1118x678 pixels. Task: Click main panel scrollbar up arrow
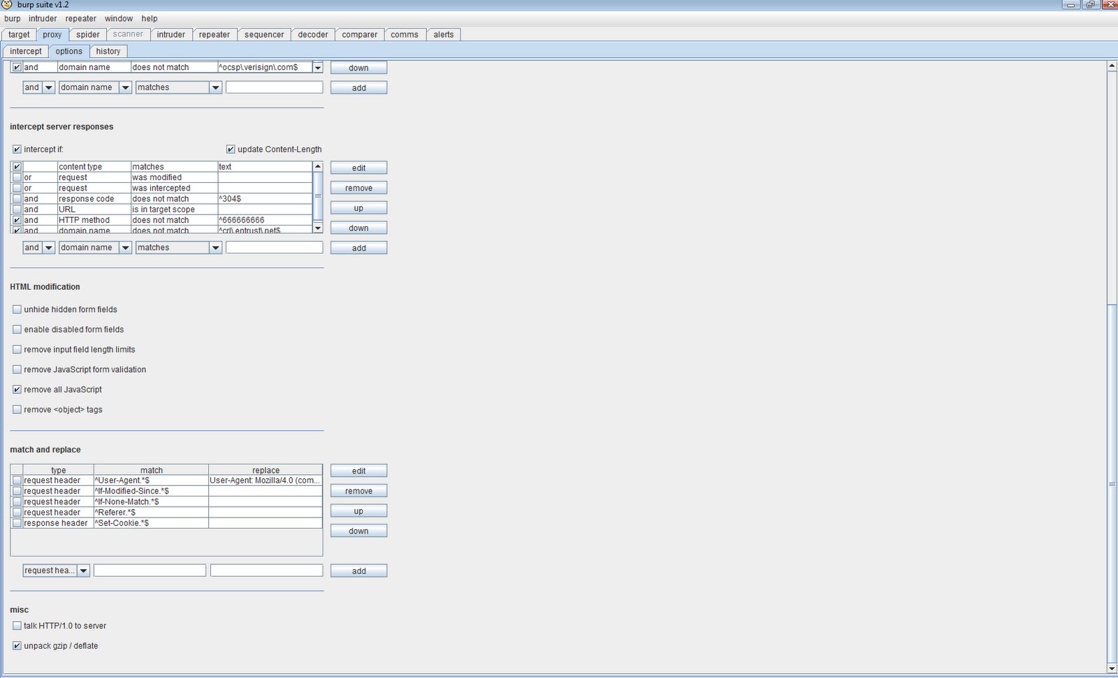click(x=1112, y=66)
